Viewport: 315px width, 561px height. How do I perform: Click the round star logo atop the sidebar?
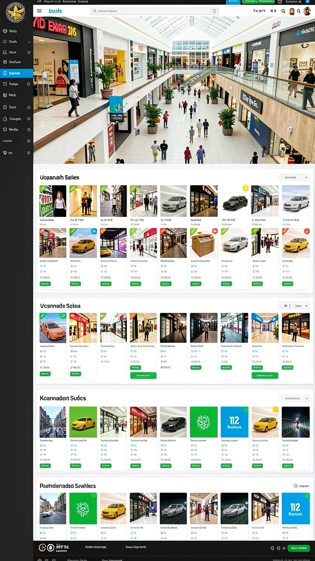click(x=16, y=13)
